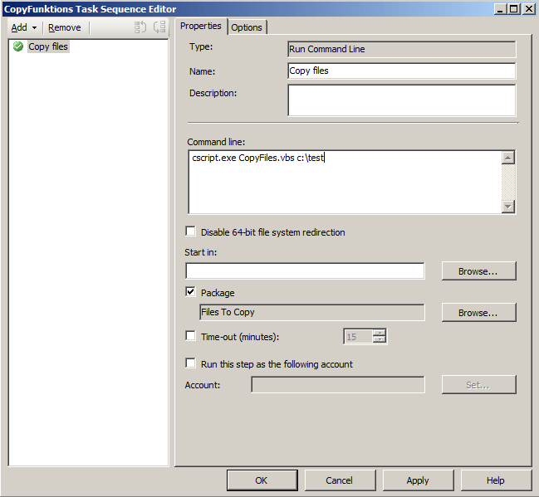Click the Apply button
This screenshot has width=539, height=497.
click(418, 480)
